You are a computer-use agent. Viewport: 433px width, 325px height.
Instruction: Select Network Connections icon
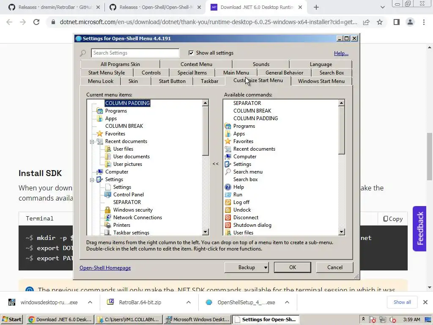(x=108, y=218)
